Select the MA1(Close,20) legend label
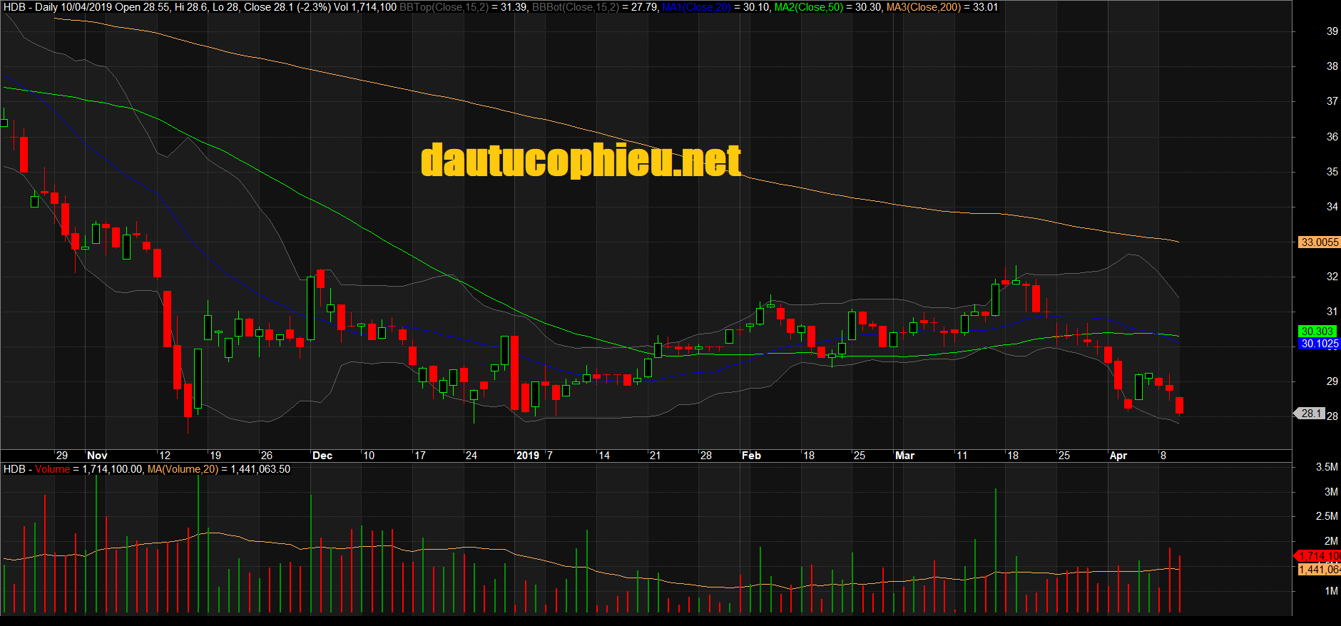The height and width of the screenshot is (626, 1341). (696, 7)
